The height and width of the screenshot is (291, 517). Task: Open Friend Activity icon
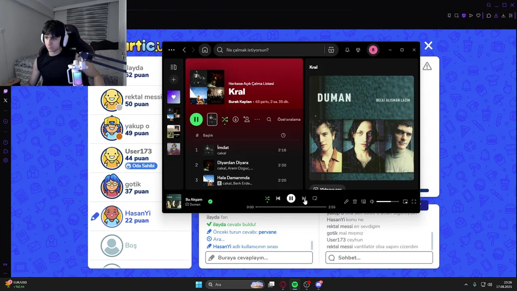click(358, 50)
